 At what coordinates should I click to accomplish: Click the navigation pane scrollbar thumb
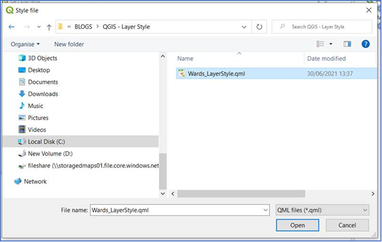(163, 171)
